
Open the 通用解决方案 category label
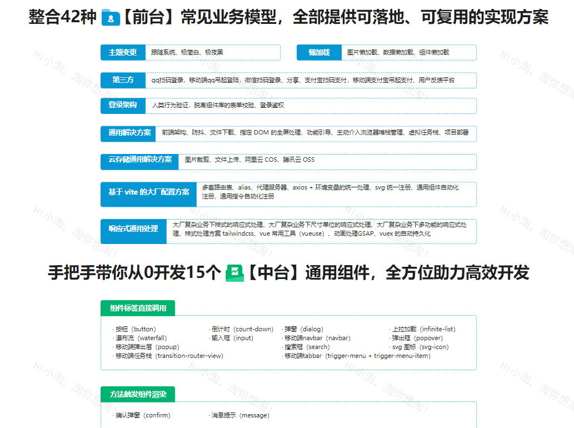129,133
